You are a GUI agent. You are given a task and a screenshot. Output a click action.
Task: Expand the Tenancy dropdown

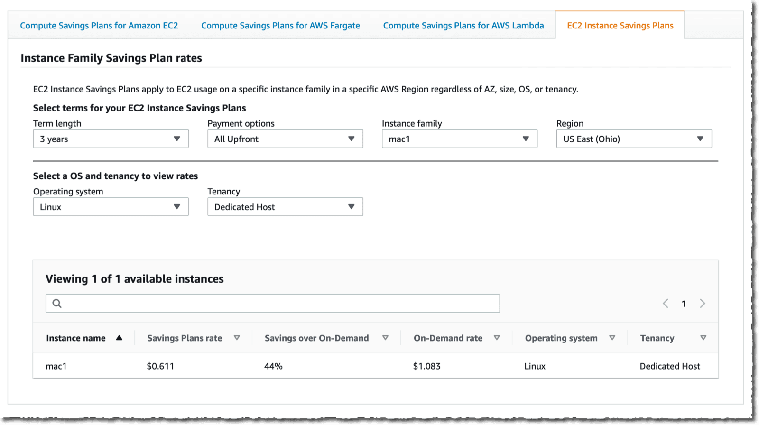[285, 207]
